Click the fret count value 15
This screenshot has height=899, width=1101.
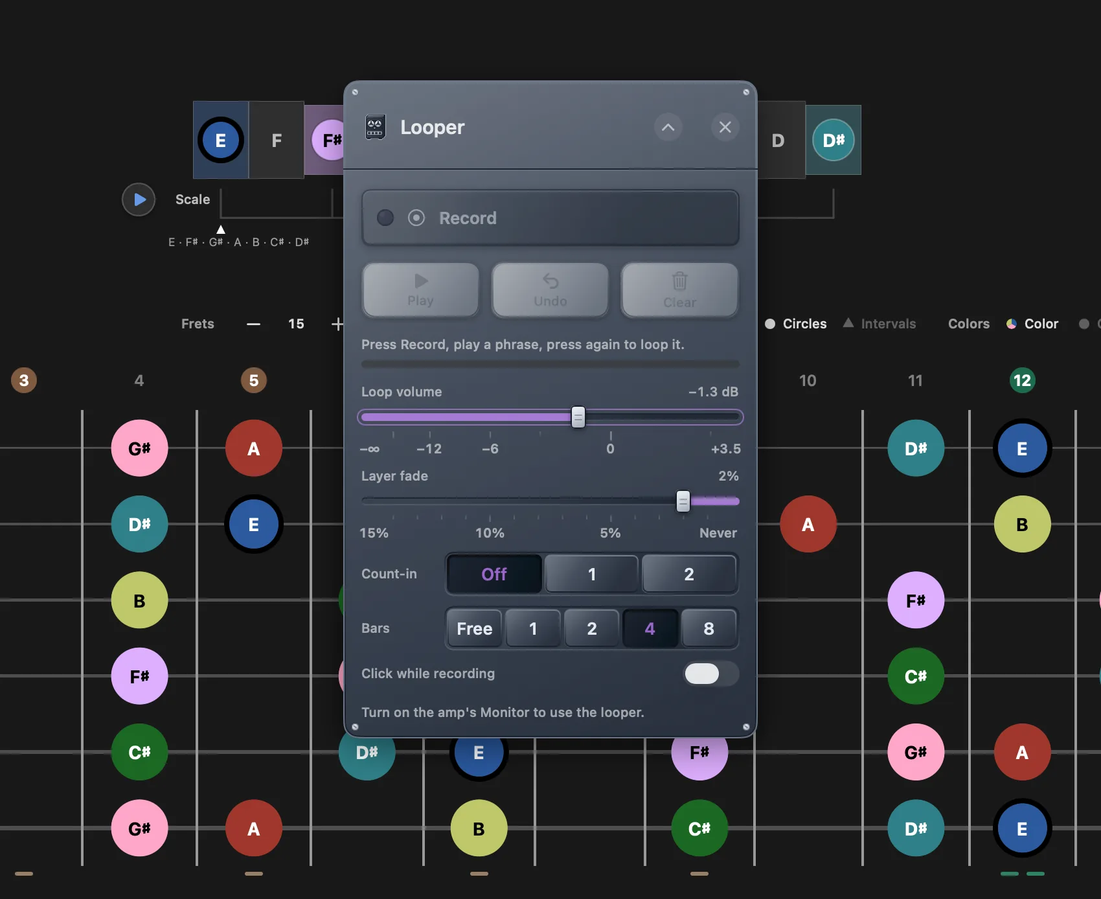coord(296,324)
